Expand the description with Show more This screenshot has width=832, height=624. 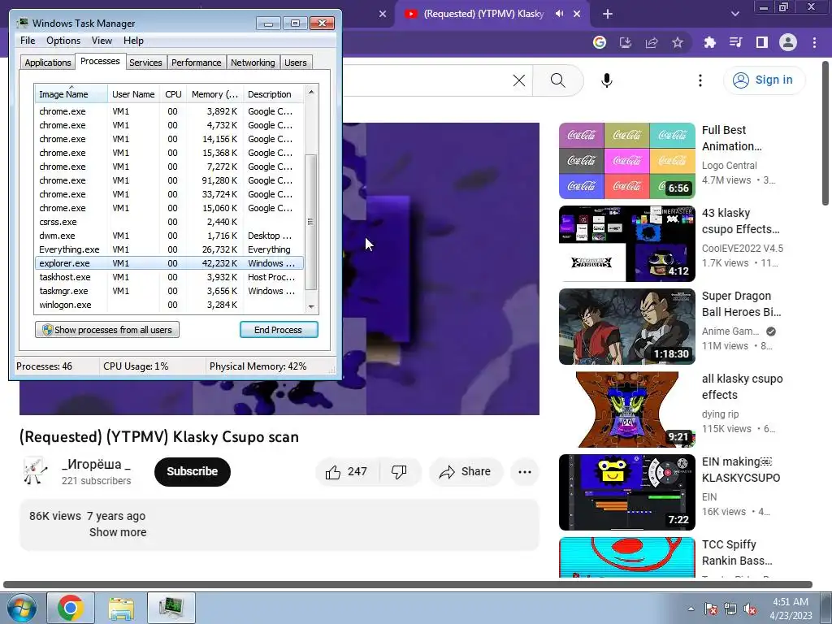[x=118, y=532]
